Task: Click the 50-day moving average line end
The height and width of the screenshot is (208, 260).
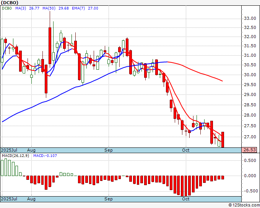Action: (222, 81)
